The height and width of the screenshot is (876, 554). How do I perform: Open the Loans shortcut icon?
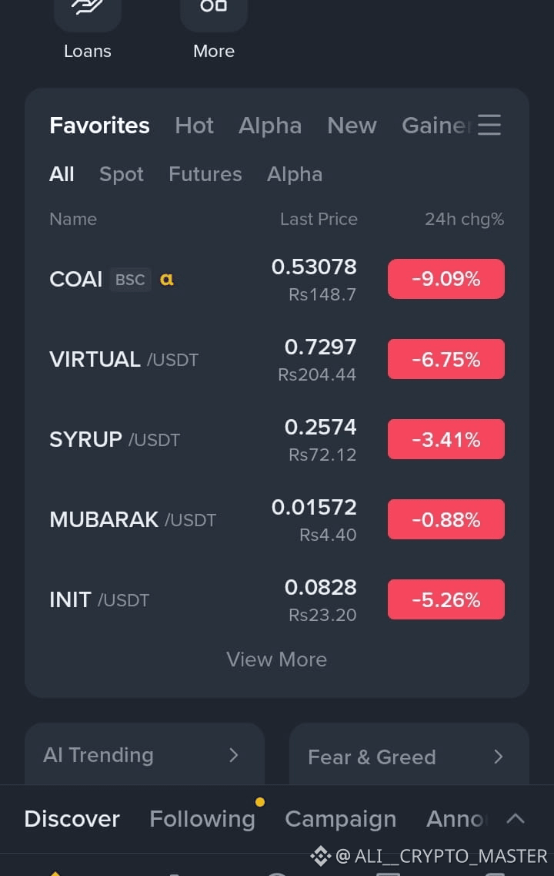click(x=88, y=14)
